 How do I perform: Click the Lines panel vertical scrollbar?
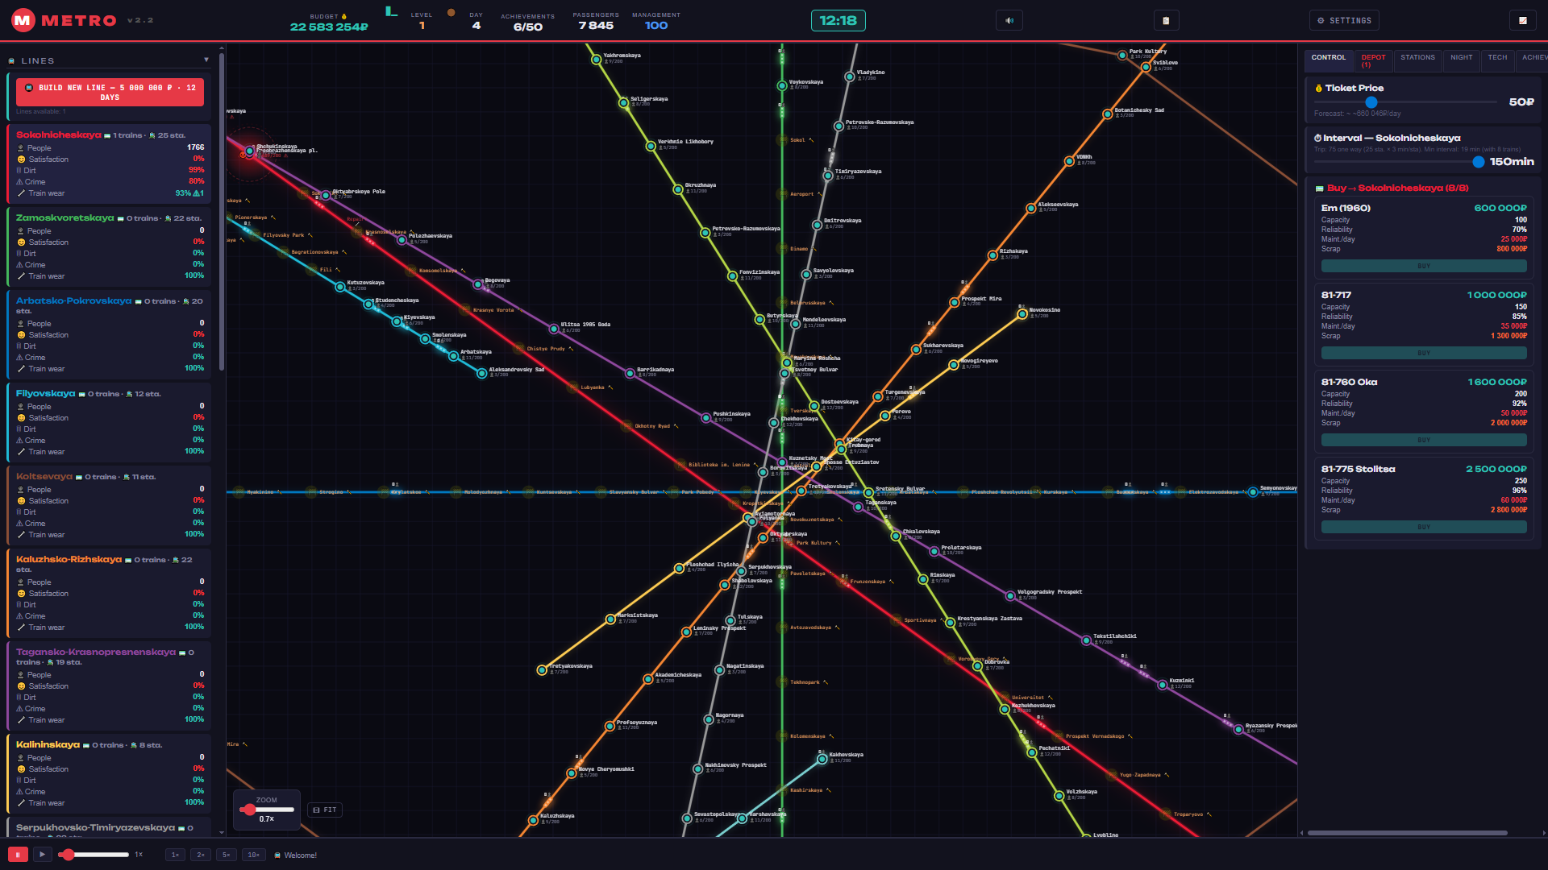point(222,211)
